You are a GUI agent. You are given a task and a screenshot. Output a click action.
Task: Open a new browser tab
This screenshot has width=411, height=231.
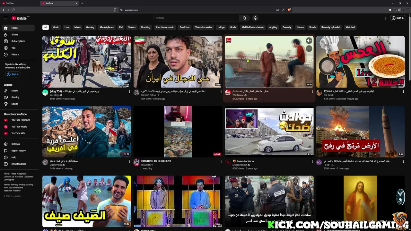[82, 3]
